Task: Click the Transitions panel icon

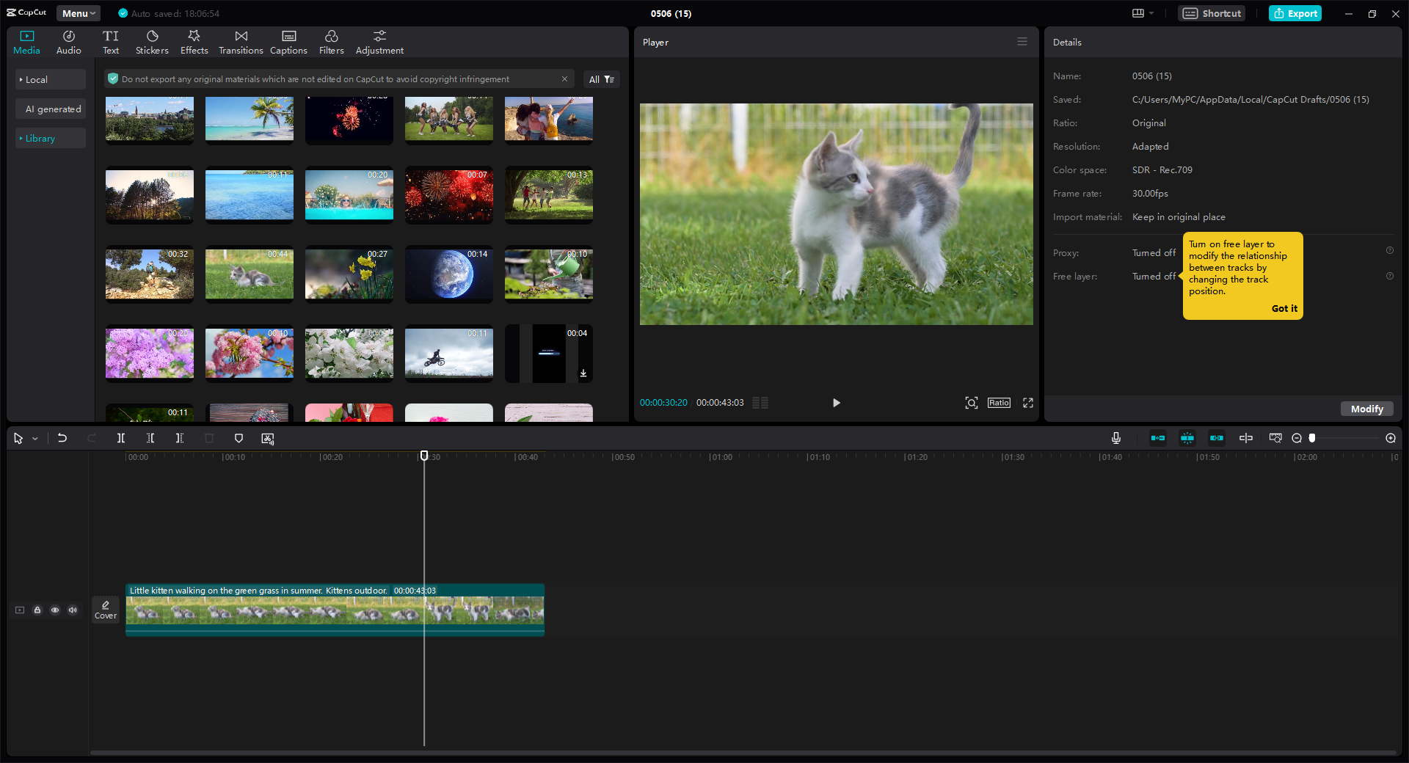Action: [x=241, y=41]
